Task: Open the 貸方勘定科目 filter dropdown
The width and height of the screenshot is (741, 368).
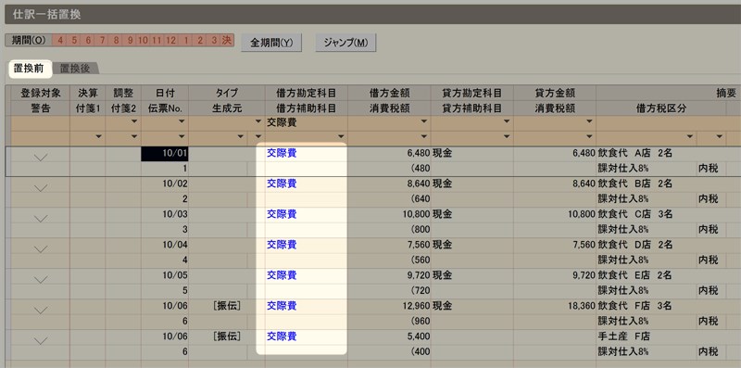Action: [x=507, y=122]
